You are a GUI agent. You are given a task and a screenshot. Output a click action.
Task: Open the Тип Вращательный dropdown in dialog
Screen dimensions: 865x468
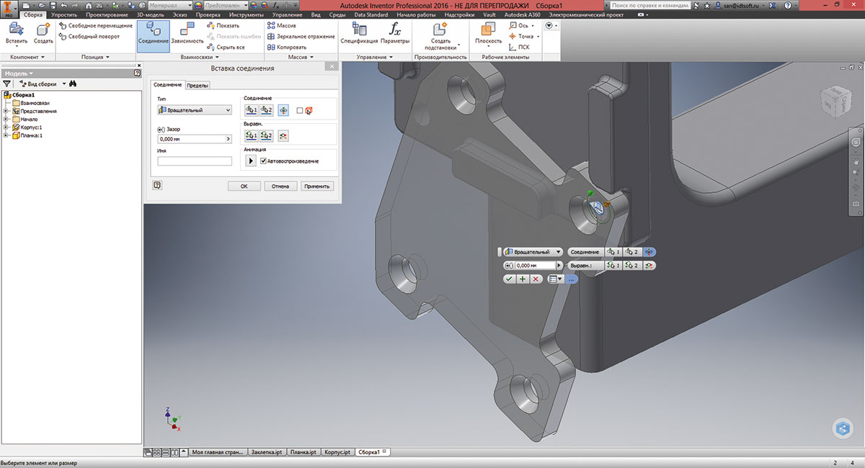click(195, 110)
